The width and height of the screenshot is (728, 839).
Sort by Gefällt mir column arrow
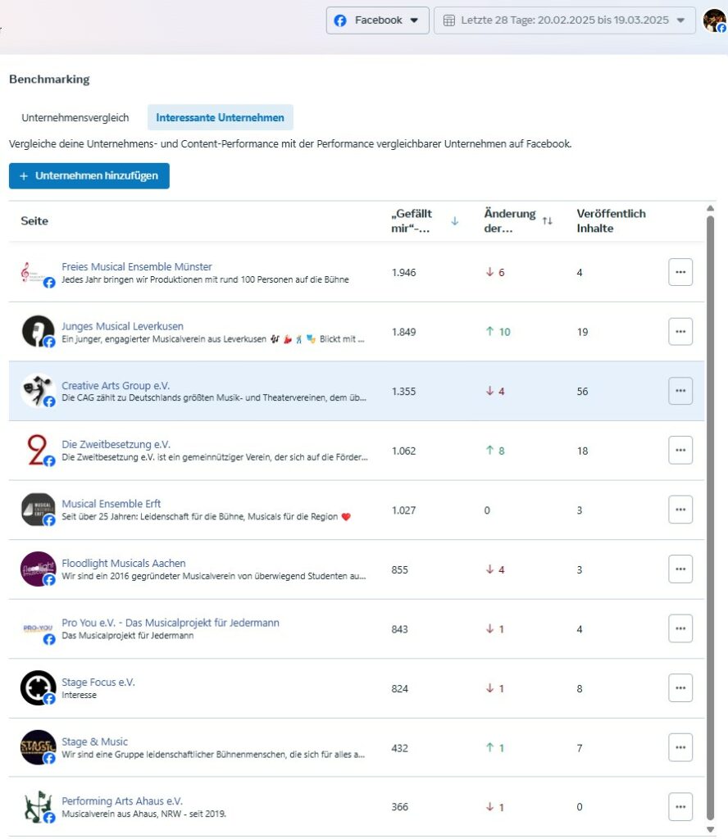[455, 221]
